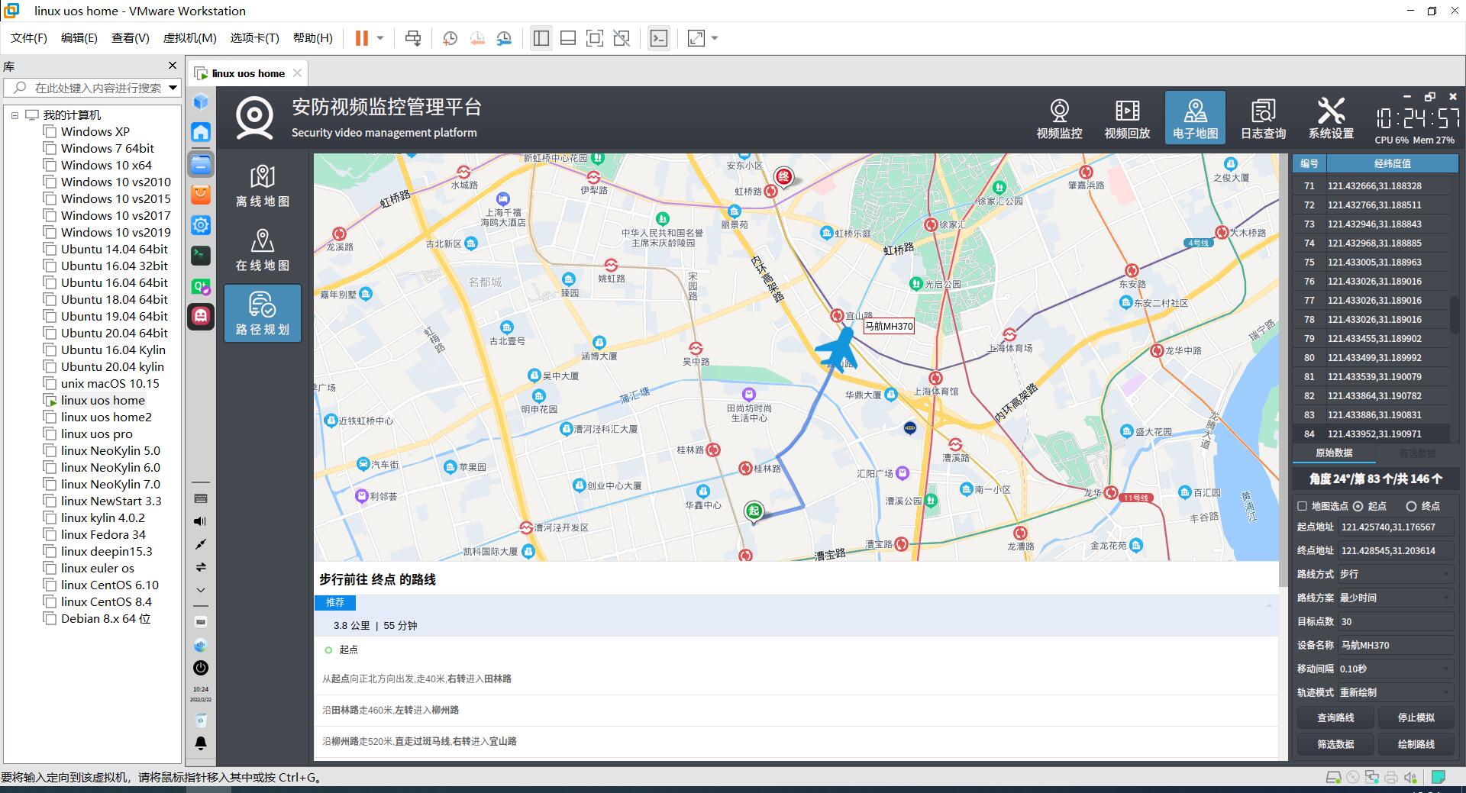Select the 起点 start point radio button

(x=1358, y=506)
